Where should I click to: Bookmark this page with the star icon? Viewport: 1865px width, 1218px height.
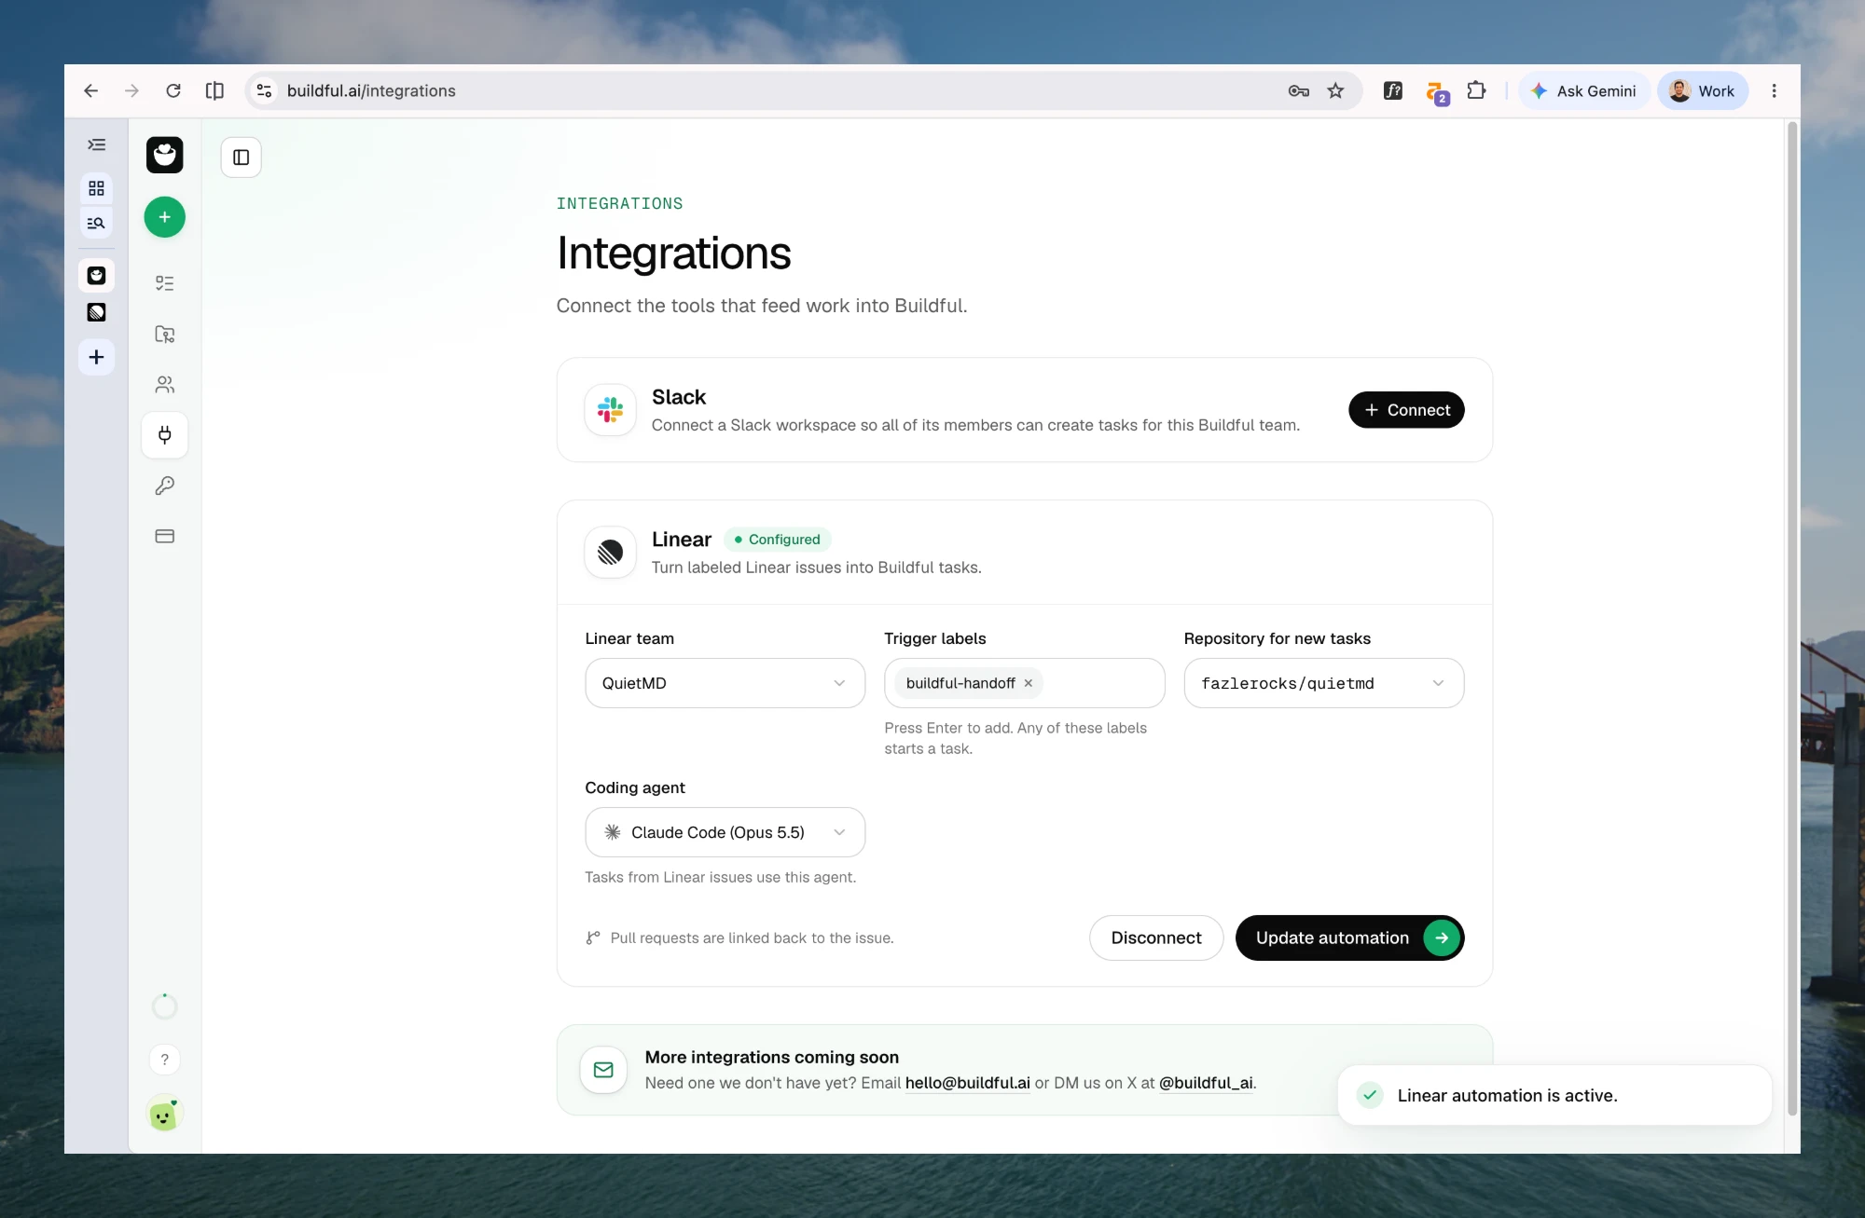pos(1335,90)
